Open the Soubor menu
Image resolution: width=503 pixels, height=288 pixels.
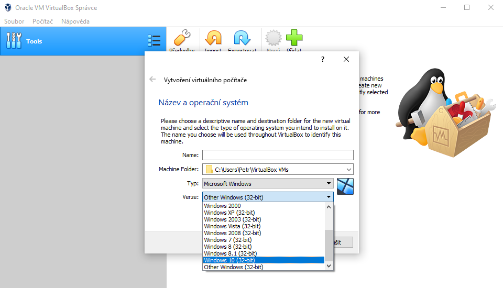click(x=14, y=21)
